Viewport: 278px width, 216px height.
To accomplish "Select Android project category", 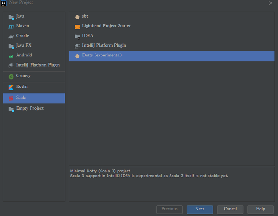I will point(34,56).
